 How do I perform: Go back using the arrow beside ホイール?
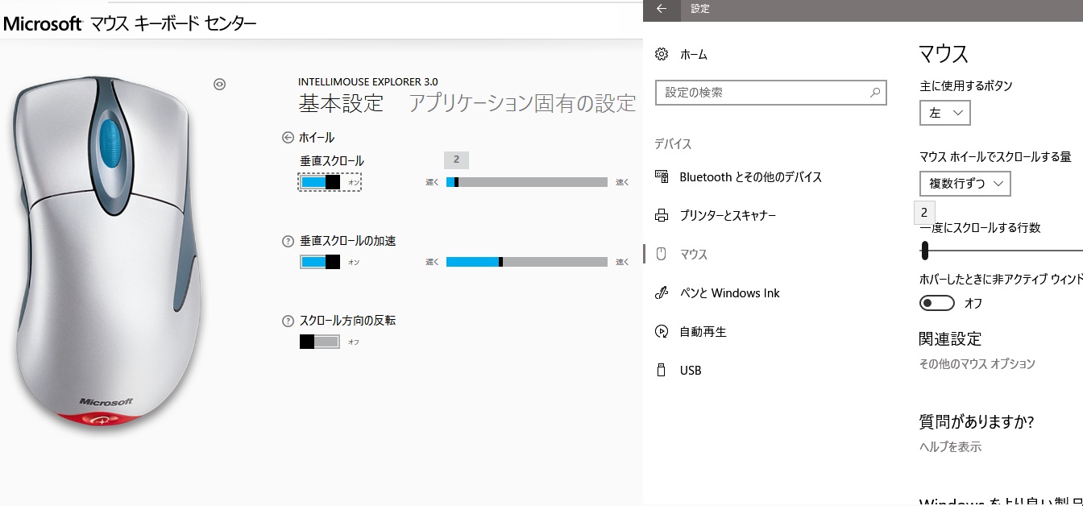pyautogui.click(x=288, y=138)
